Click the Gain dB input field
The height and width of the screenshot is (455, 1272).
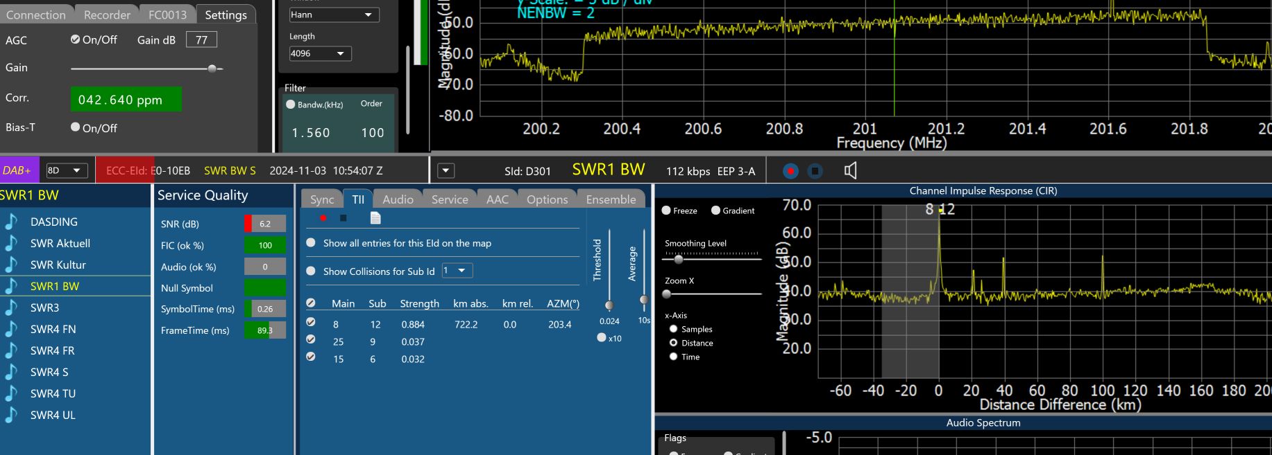(201, 40)
